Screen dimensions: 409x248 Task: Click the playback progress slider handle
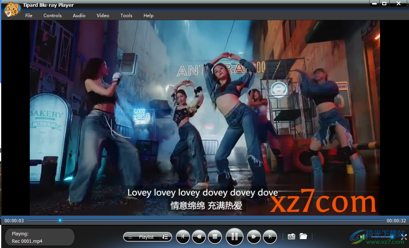click(x=60, y=220)
